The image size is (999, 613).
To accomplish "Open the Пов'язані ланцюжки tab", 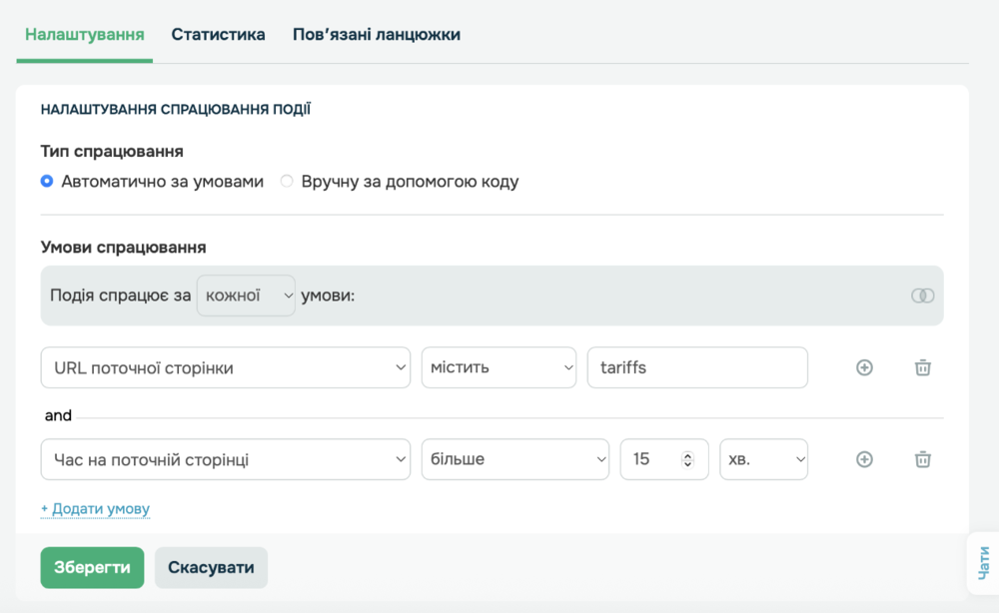I will click(376, 34).
